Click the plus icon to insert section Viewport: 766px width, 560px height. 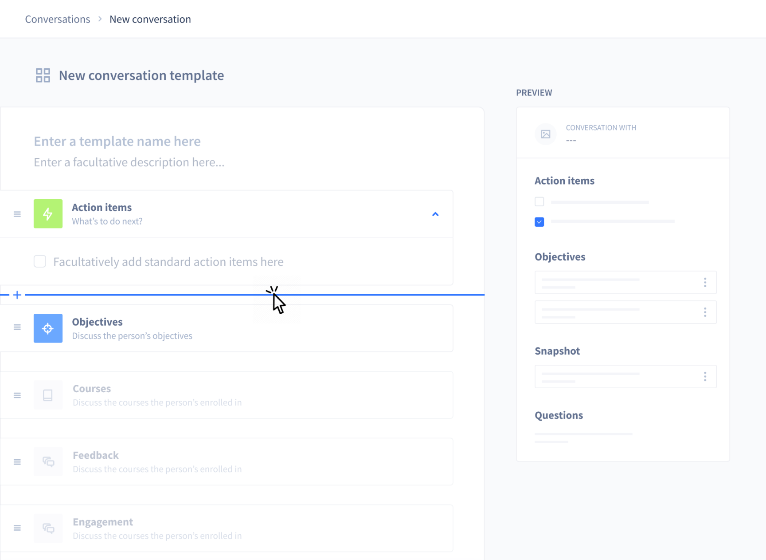click(x=17, y=295)
